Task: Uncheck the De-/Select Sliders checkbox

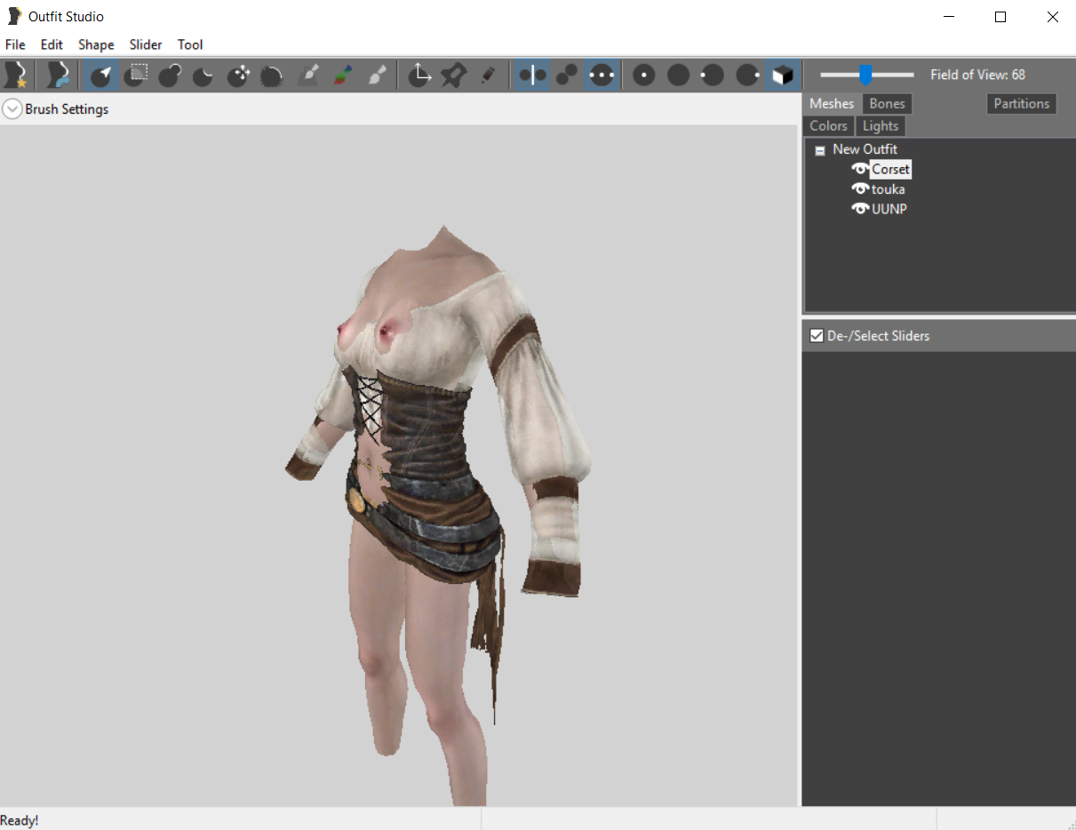Action: pos(817,336)
